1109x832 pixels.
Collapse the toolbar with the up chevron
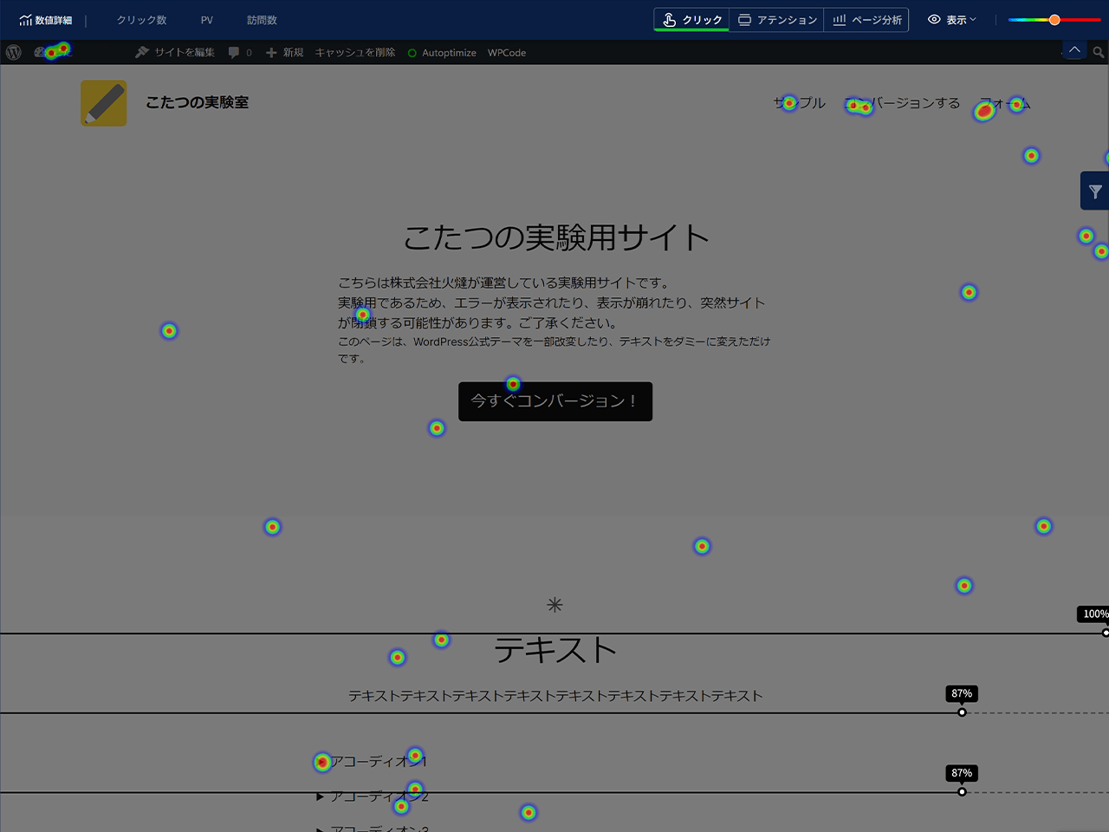tap(1074, 50)
